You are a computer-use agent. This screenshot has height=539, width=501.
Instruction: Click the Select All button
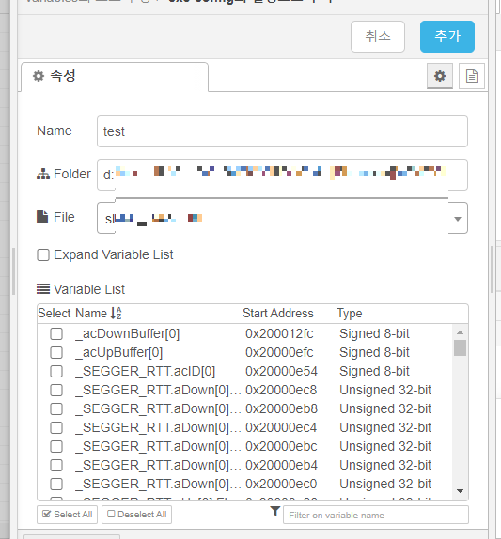click(x=67, y=515)
